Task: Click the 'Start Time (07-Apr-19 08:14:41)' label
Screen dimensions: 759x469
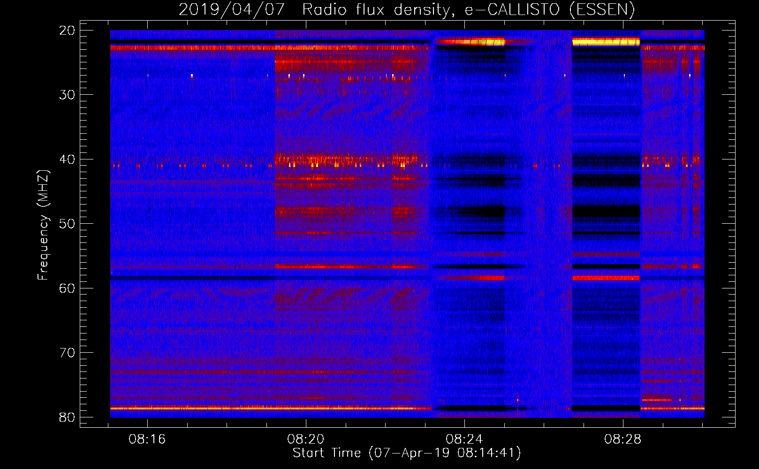Action: (x=407, y=453)
